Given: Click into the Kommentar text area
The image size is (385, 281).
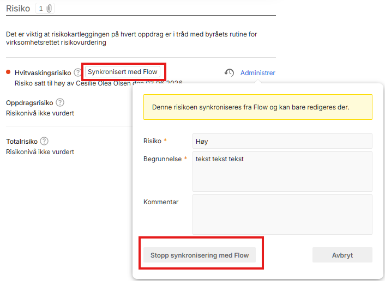Looking at the screenshot, I should click(x=282, y=215).
